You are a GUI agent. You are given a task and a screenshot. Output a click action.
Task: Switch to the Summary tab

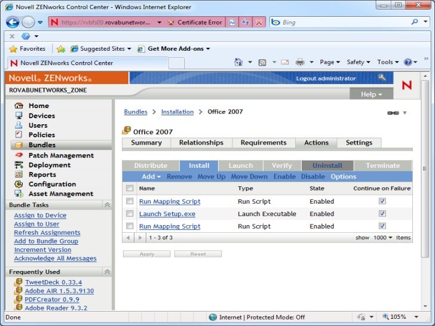click(146, 143)
